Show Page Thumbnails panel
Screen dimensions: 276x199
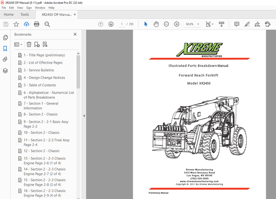click(5, 37)
